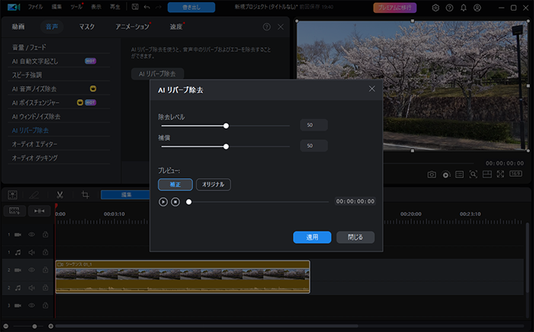
Task: Open the settings gear icon
Action: tap(436, 8)
